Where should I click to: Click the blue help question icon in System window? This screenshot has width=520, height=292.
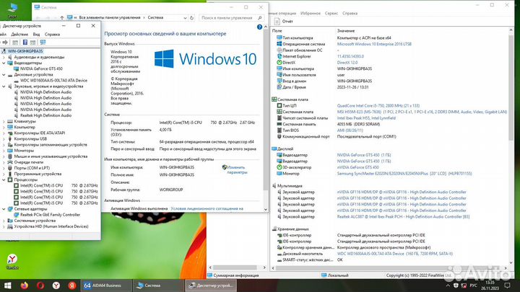click(260, 27)
